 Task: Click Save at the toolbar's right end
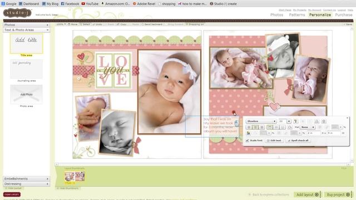tap(348, 24)
